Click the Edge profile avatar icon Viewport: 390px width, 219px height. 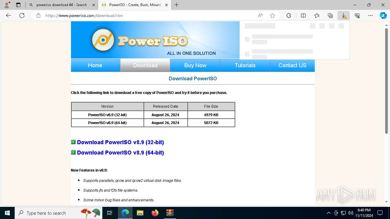7,5
